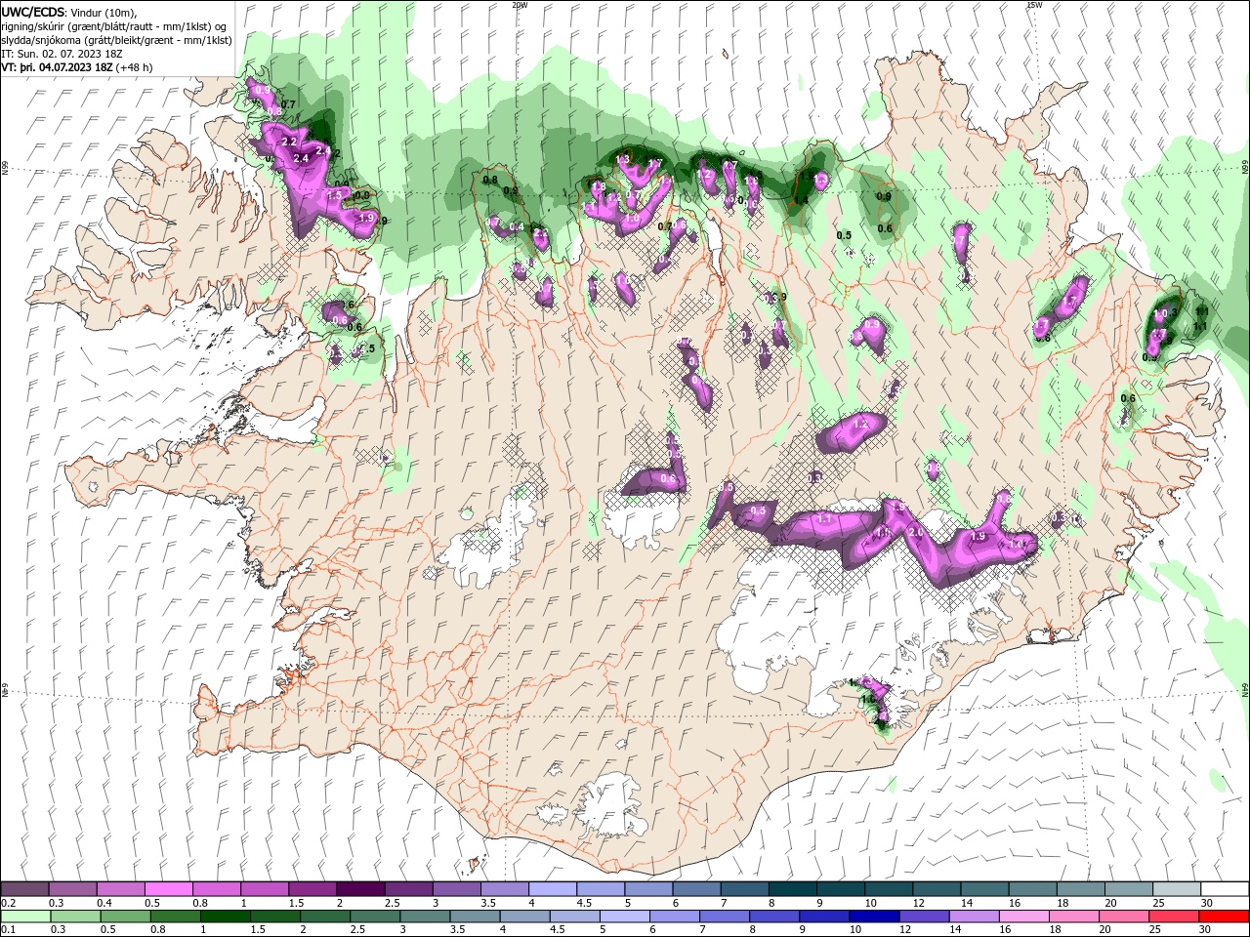Click the darkest green swatch labeled 1 in lower legend
The image size is (1250, 937).
(225, 917)
